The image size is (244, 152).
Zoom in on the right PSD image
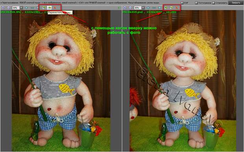coord(124,7)
